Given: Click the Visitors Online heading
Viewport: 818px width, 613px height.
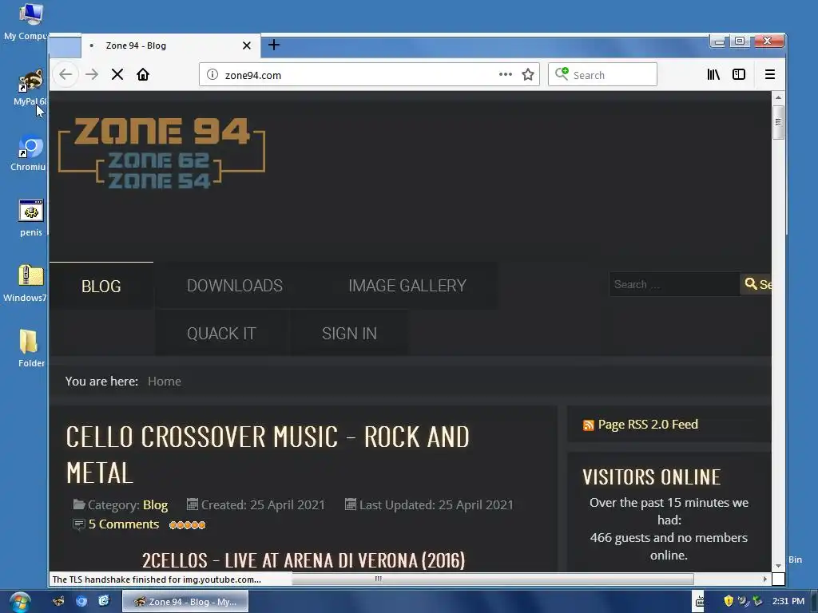Looking at the screenshot, I should pyautogui.click(x=652, y=477).
